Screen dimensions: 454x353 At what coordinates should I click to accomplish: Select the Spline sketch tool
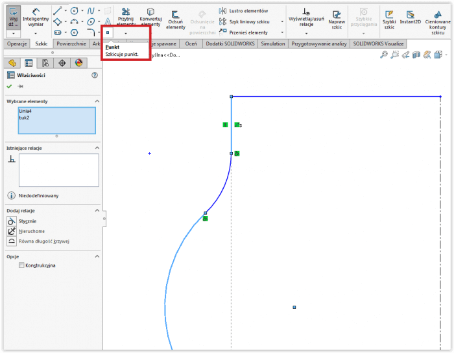tap(91, 11)
